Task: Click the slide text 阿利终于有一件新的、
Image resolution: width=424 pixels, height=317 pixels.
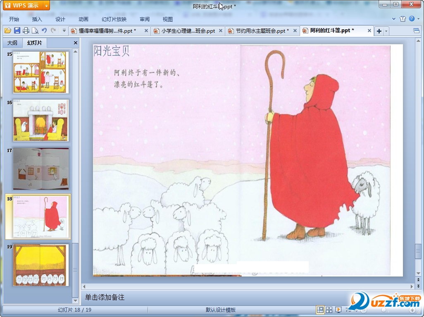Action: tap(147, 72)
